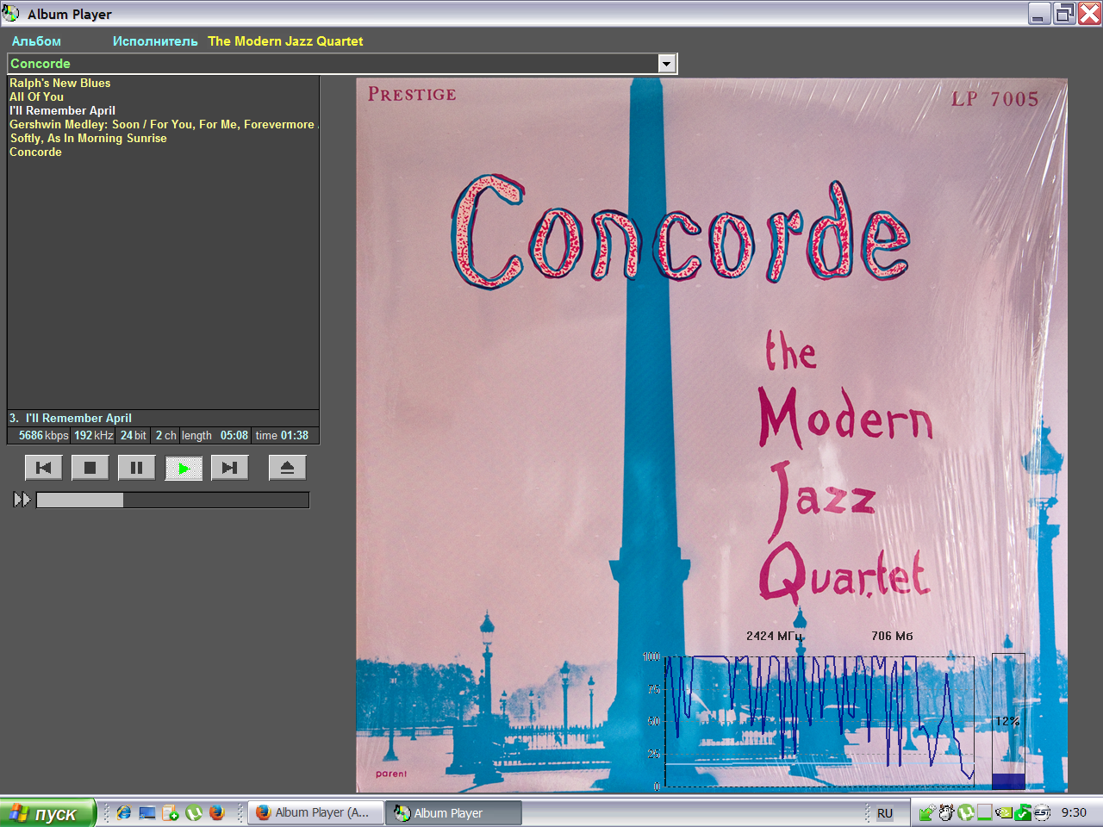This screenshot has width=1103, height=827.
Task: Select the Gershwin Medley track
Action: tap(162, 124)
